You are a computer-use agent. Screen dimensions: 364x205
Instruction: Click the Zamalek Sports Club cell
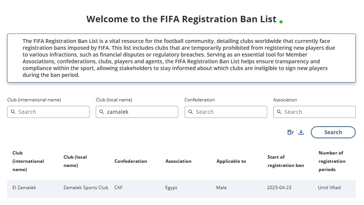pos(86,188)
